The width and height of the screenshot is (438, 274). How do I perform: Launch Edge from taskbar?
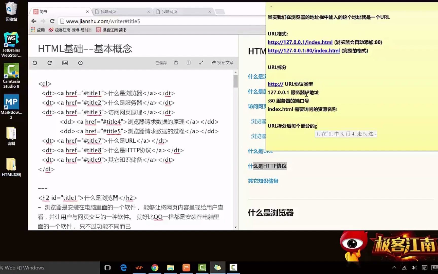(x=123, y=268)
